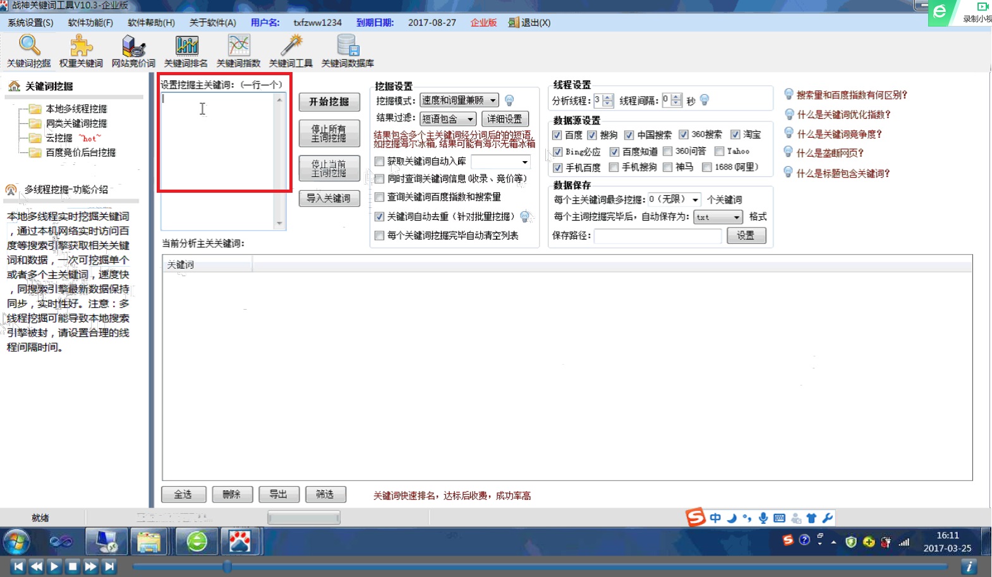Open the IME wrench settings icon
Image resolution: width=992 pixels, height=577 pixels.
pos(828,518)
